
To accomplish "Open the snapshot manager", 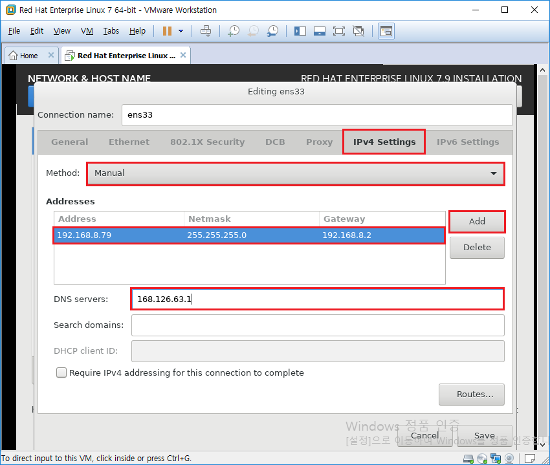I will pyautogui.click(x=272, y=31).
